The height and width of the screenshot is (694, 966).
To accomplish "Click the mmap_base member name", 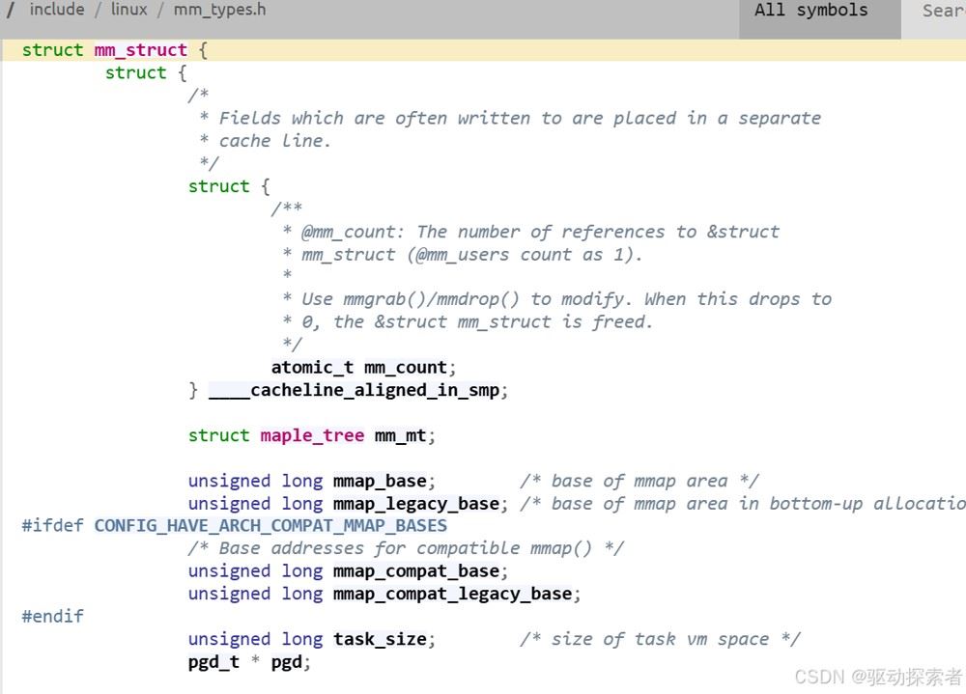I will point(380,481).
